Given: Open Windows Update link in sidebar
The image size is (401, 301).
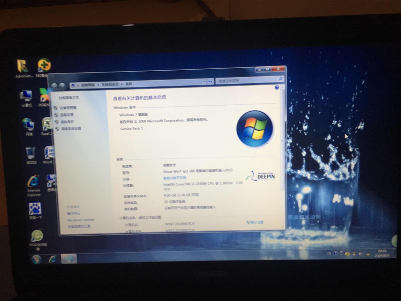Looking at the screenshot, I should [81, 220].
